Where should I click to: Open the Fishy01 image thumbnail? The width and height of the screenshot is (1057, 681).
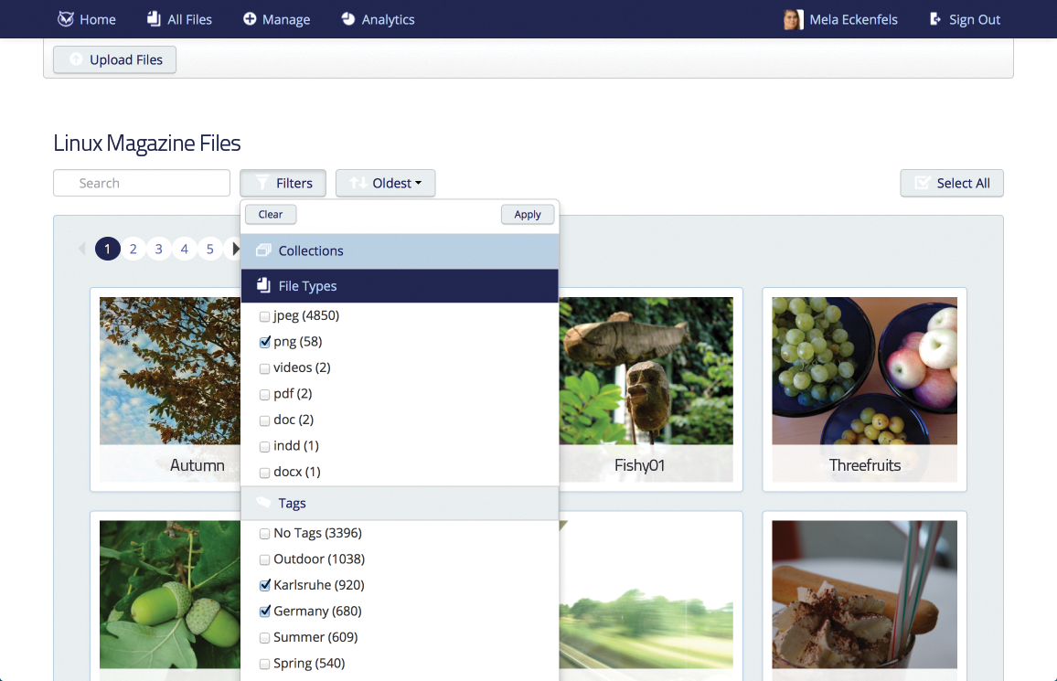646,389
